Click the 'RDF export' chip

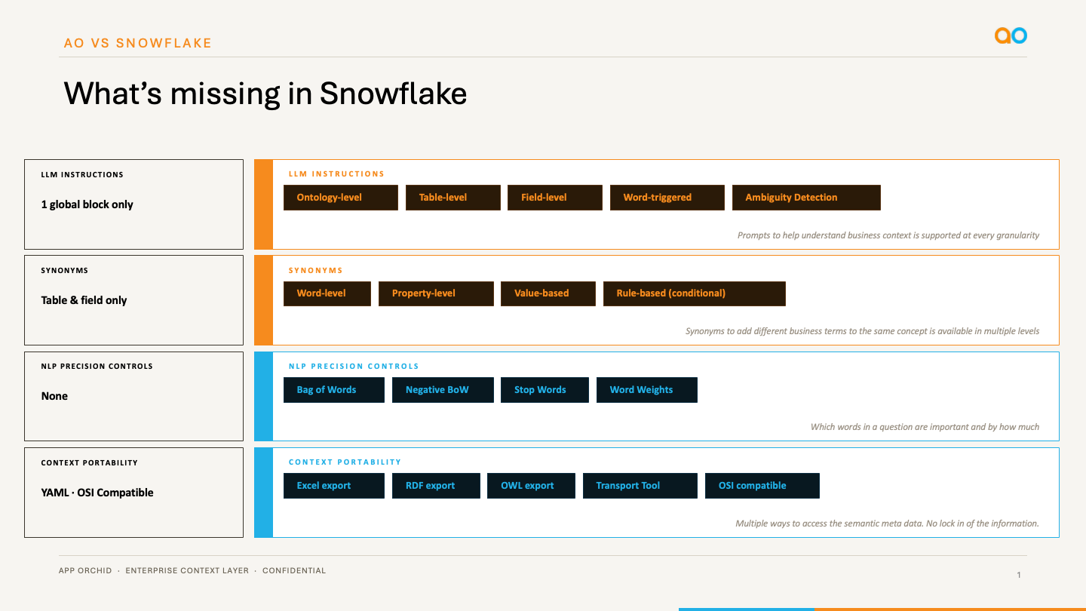437,486
